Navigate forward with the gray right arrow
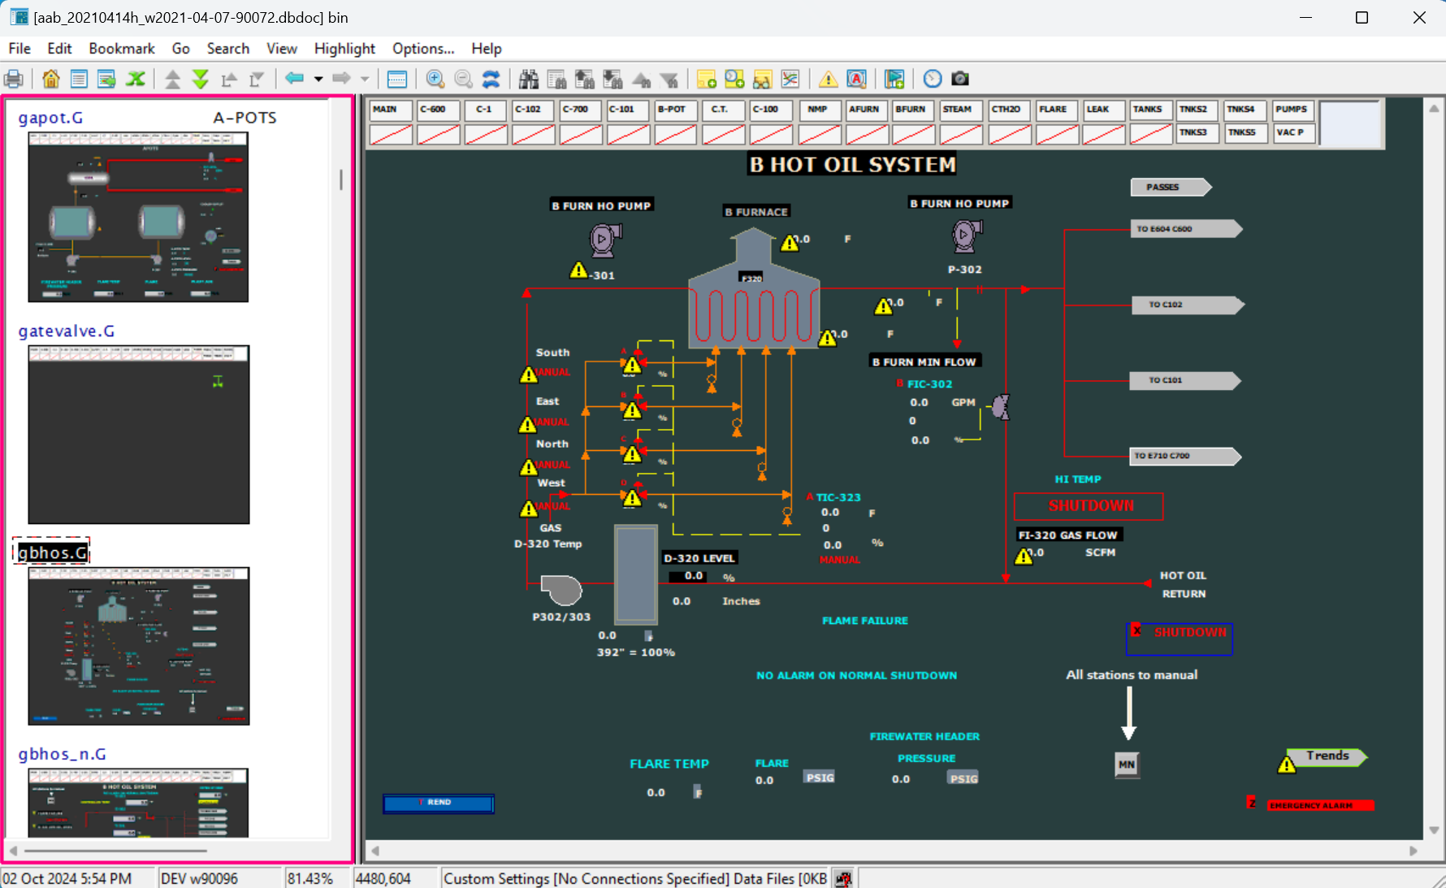Screen dimensions: 1446x888 tap(341, 79)
